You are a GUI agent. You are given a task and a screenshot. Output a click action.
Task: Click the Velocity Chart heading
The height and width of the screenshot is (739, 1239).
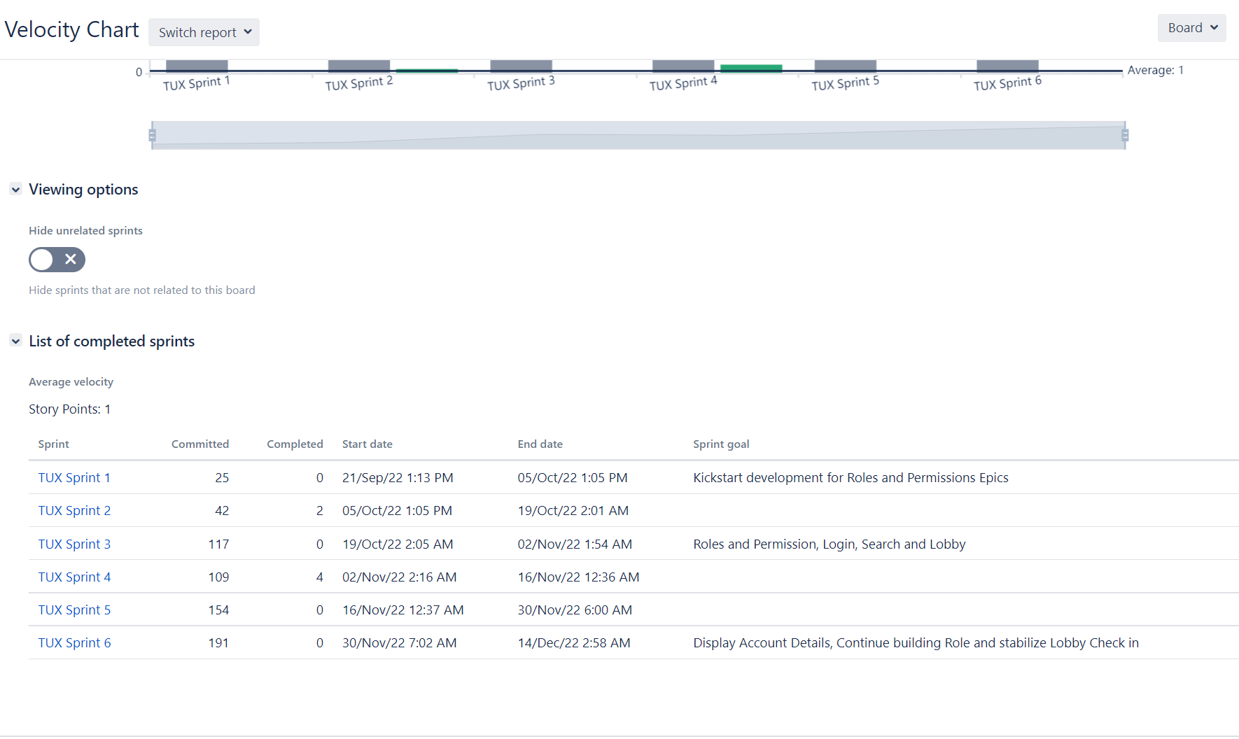coord(71,30)
